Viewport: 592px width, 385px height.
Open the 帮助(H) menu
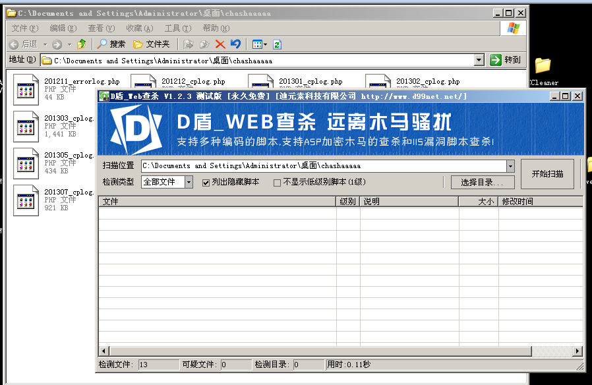[216, 28]
